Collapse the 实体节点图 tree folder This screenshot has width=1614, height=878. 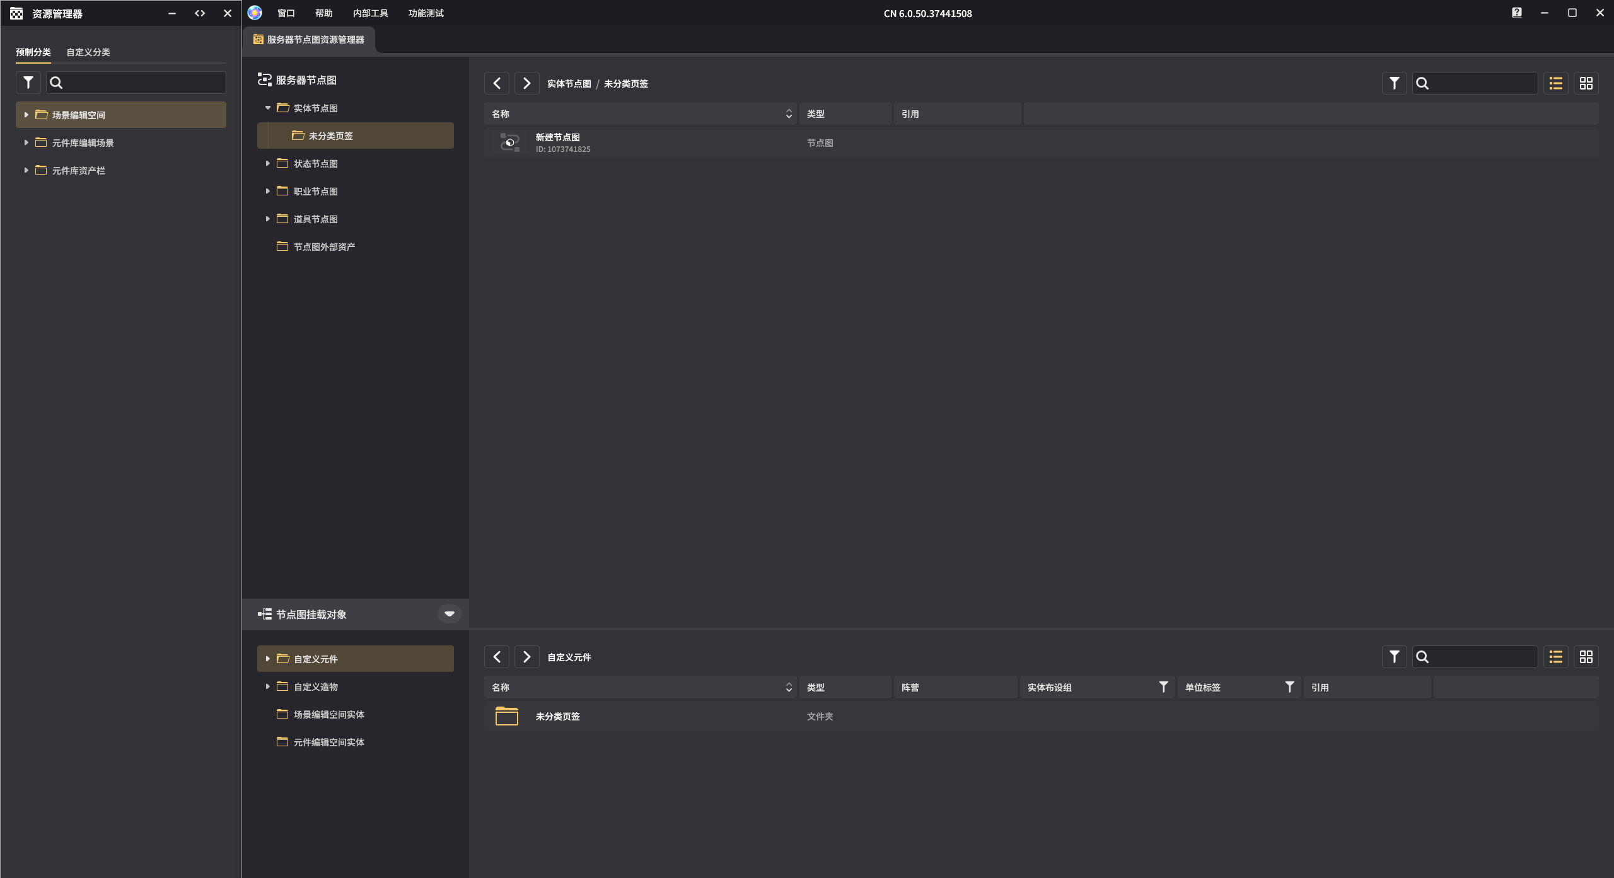(268, 108)
